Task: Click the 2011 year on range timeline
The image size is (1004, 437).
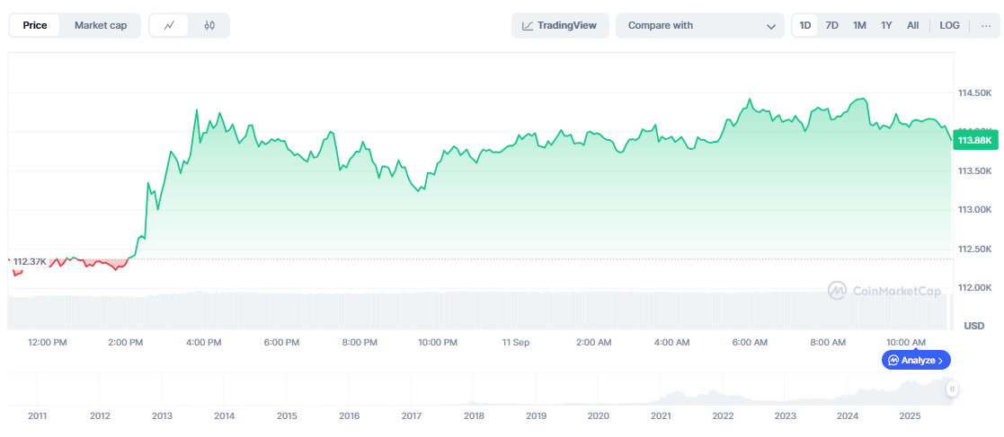Action: (x=38, y=416)
